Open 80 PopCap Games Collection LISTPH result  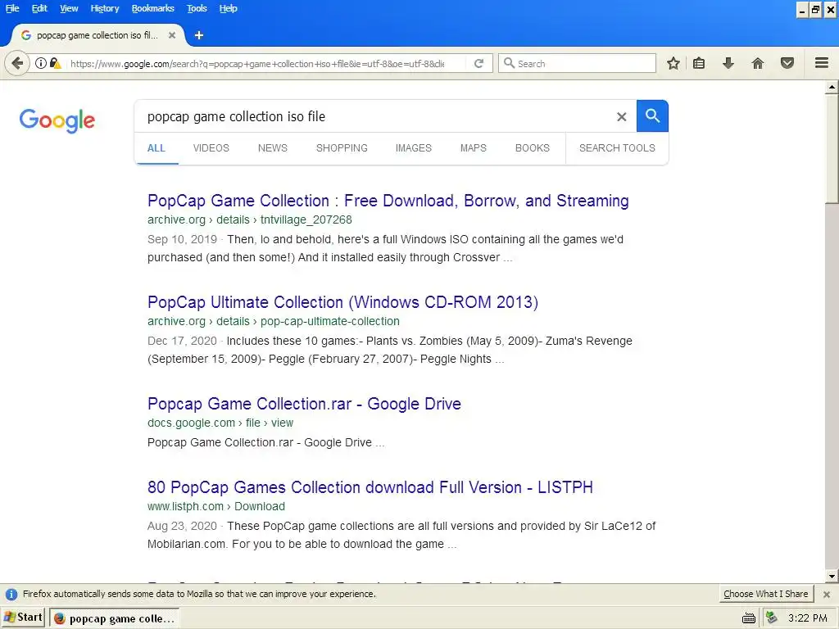[x=370, y=488]
